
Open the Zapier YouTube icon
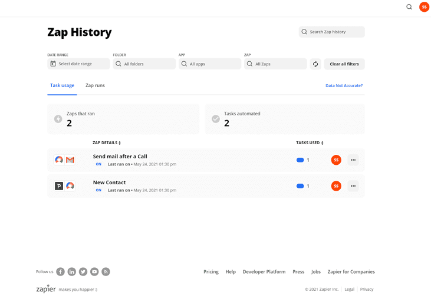point(94,271)
